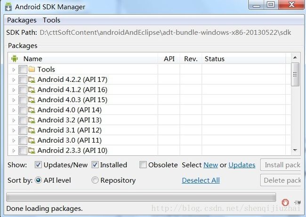Click the Tools folder icon
Screen dimensions: 306x217
coord(32,69)
